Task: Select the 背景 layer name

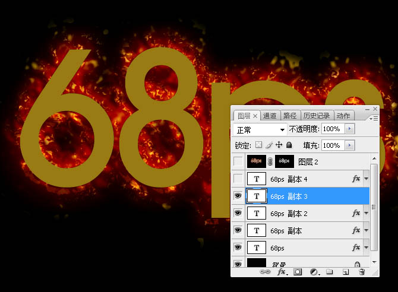Action: [279, 265]
